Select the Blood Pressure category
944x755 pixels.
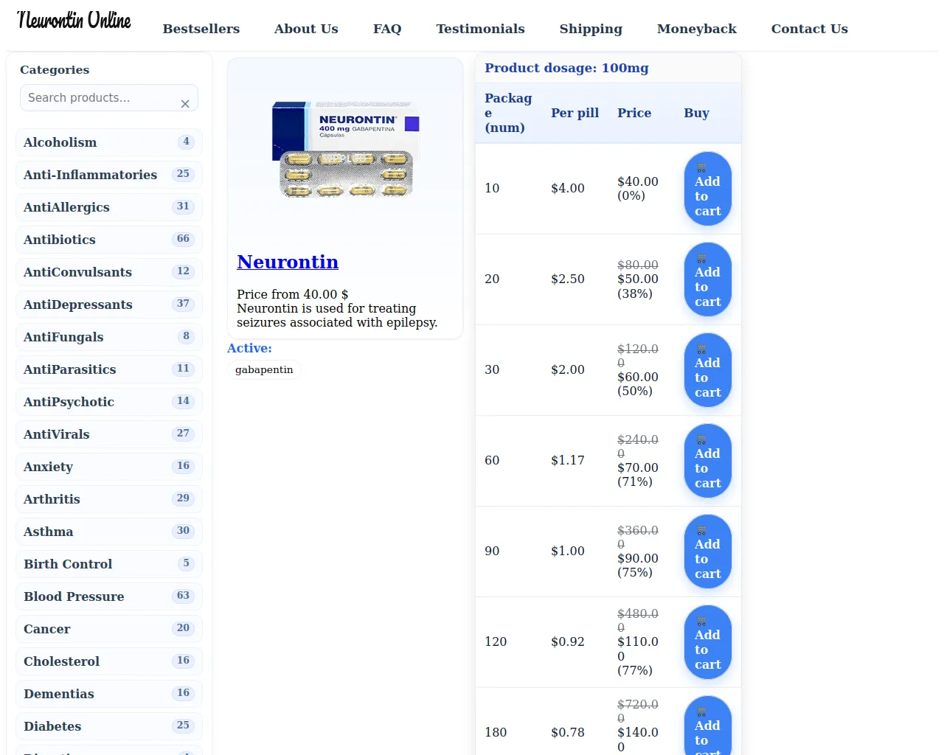coord(74,596)
